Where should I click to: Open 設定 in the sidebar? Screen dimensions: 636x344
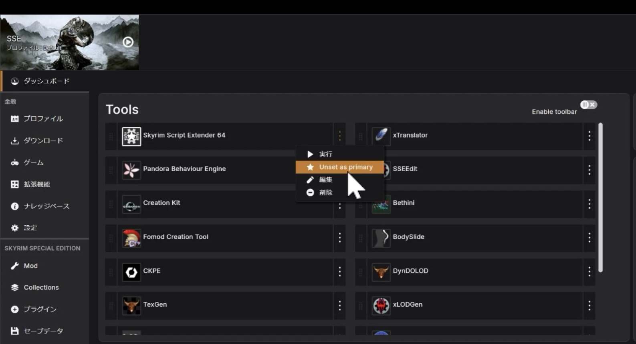(45, 228)
